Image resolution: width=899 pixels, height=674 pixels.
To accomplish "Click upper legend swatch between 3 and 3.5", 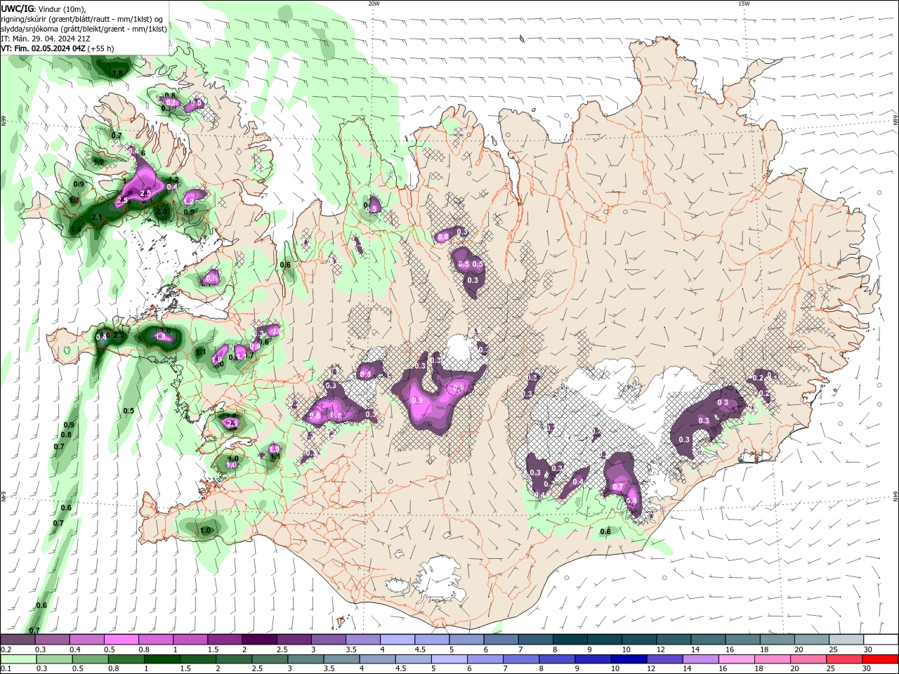I will (x=327, y=640).
